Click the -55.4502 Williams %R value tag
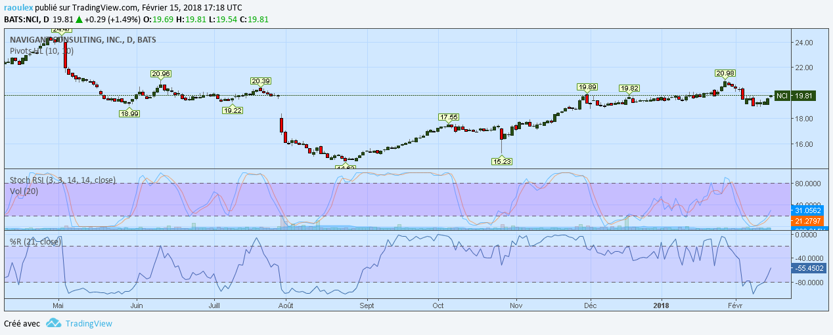Viewport: 833px width, 335px height. (809, 268)
